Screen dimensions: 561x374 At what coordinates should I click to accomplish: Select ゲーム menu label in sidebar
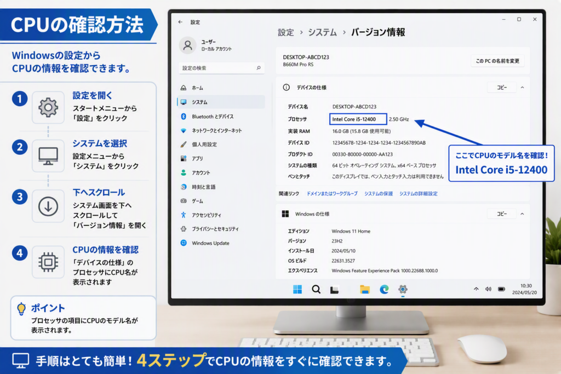click(197, 201)
